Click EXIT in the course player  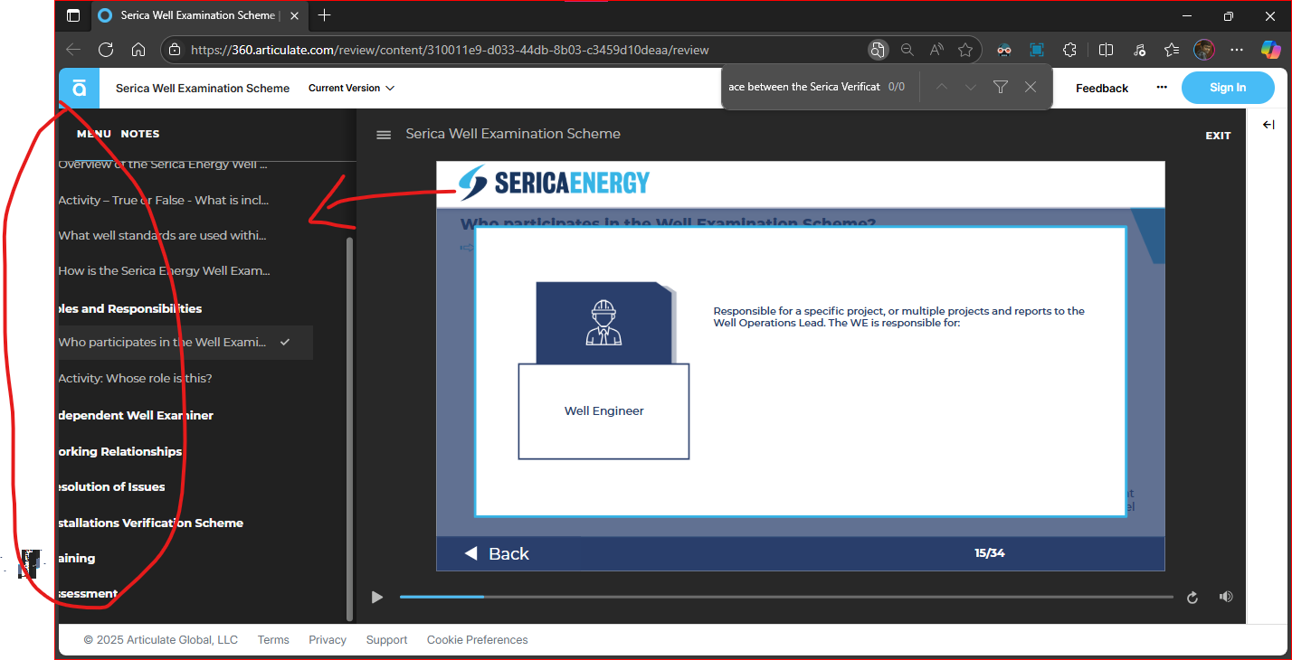(x=1218, y=136)
